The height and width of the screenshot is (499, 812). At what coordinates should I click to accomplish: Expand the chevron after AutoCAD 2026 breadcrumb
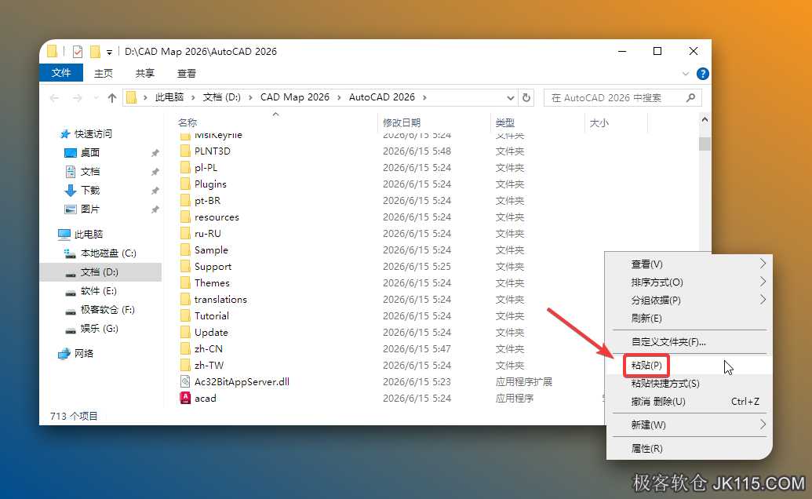click(424, 97)
